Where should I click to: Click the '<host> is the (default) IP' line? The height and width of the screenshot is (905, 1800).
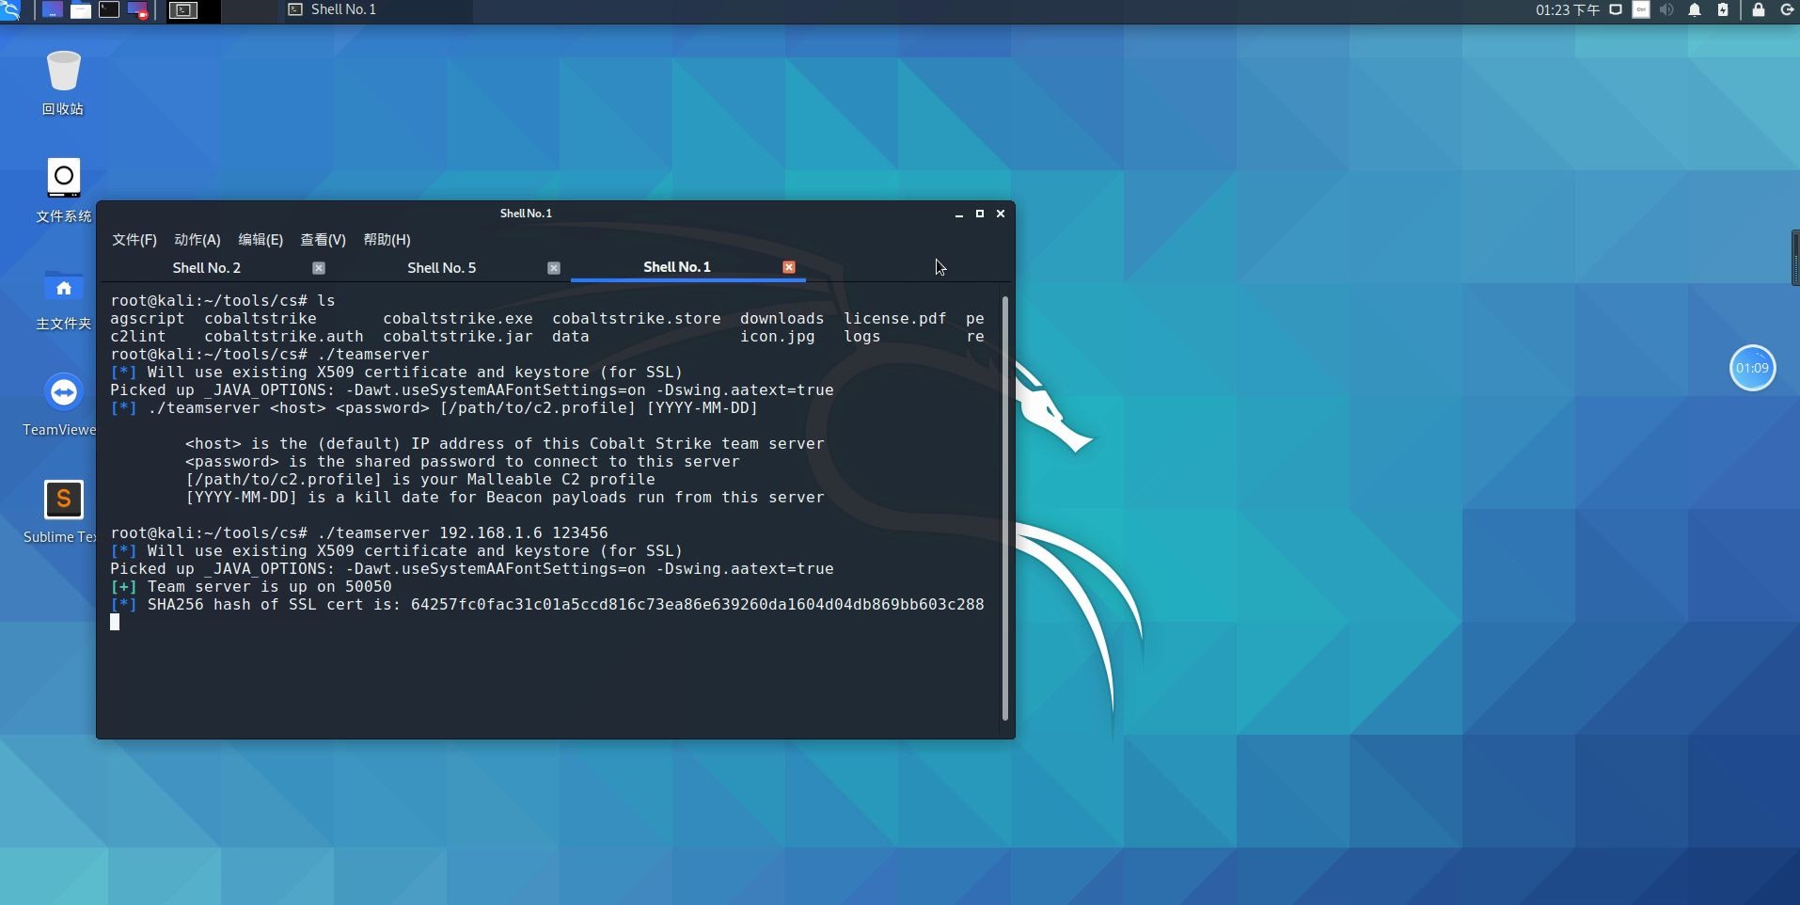click(505, 444)
